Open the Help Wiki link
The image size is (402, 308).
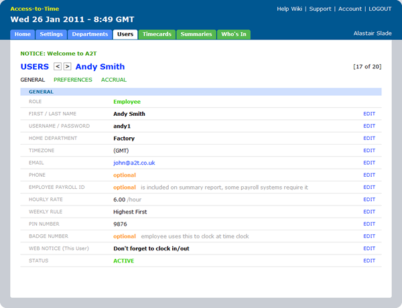point(289,9)
